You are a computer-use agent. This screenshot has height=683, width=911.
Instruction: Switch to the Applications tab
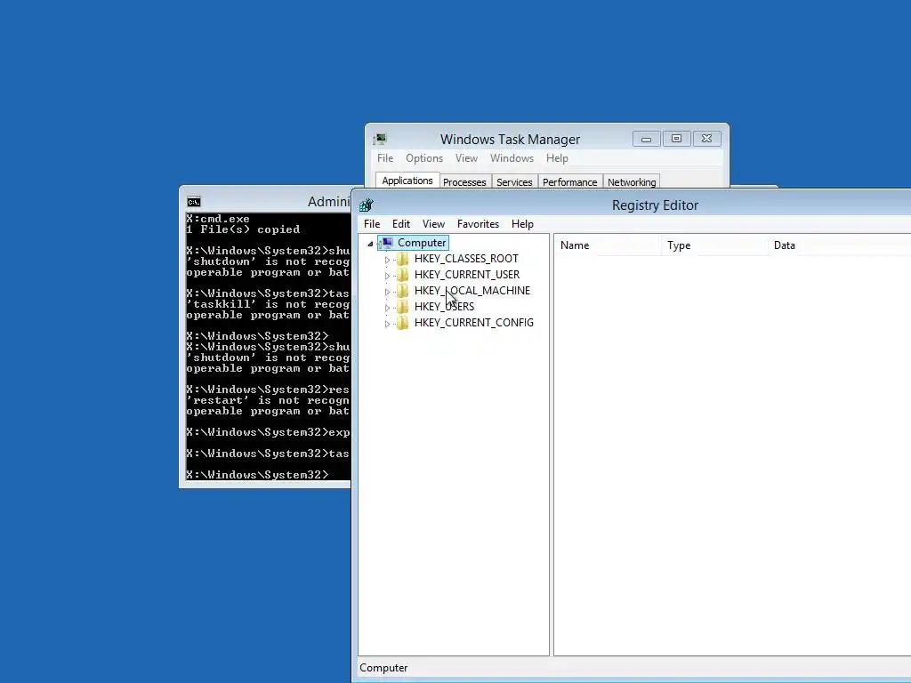click(407, 181)
